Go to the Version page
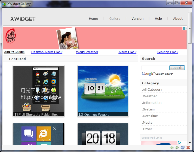 137,19
